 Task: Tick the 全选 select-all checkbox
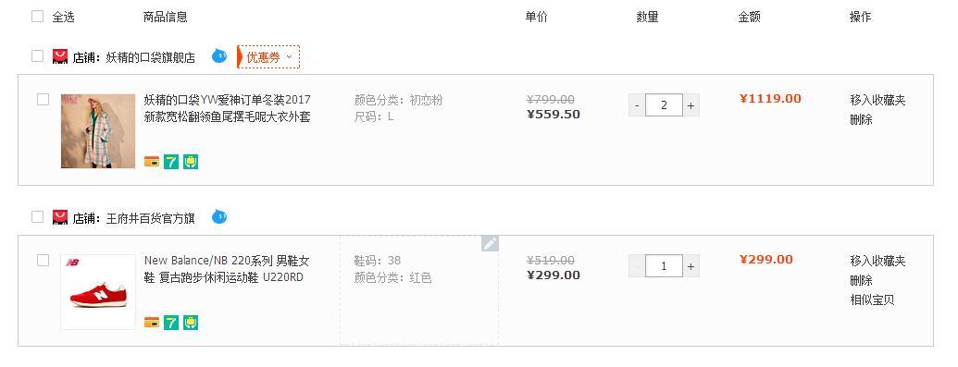coord(38,17)
